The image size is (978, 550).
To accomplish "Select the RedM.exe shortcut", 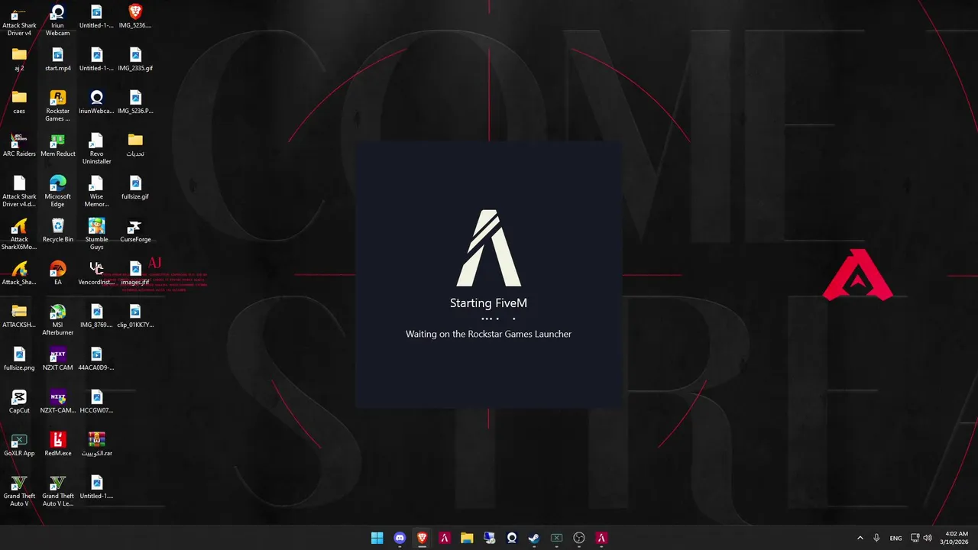I will (57, 445).
